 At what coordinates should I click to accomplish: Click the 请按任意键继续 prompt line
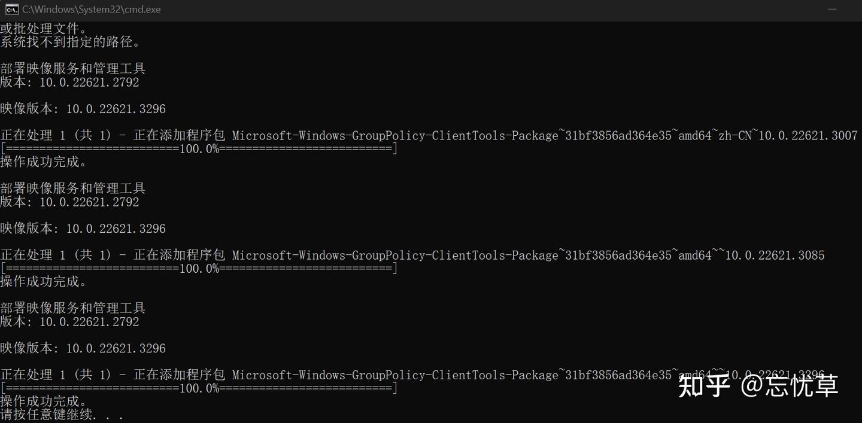62,414
